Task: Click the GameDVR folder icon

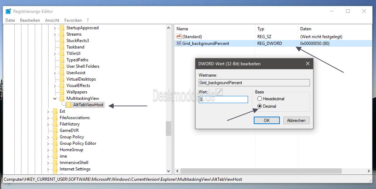Action: click(55, 131)
